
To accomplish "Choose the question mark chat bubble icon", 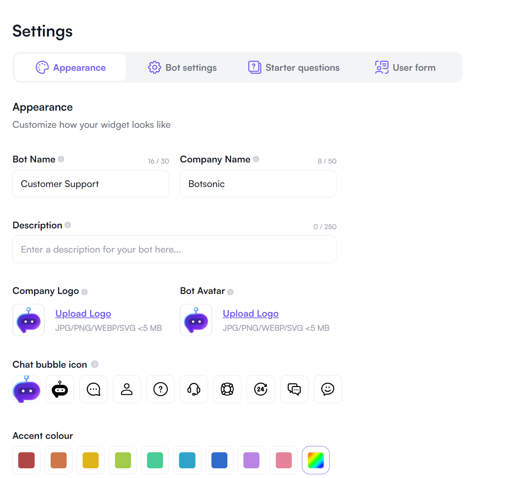I will point(160,389).
